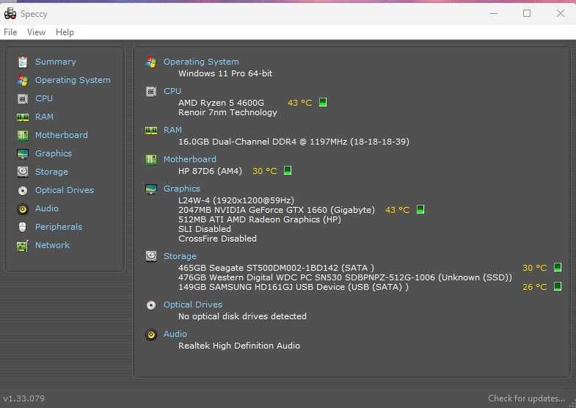
Task: Click disc icon beside Optical Drives heading
Action: coord(151,305)
